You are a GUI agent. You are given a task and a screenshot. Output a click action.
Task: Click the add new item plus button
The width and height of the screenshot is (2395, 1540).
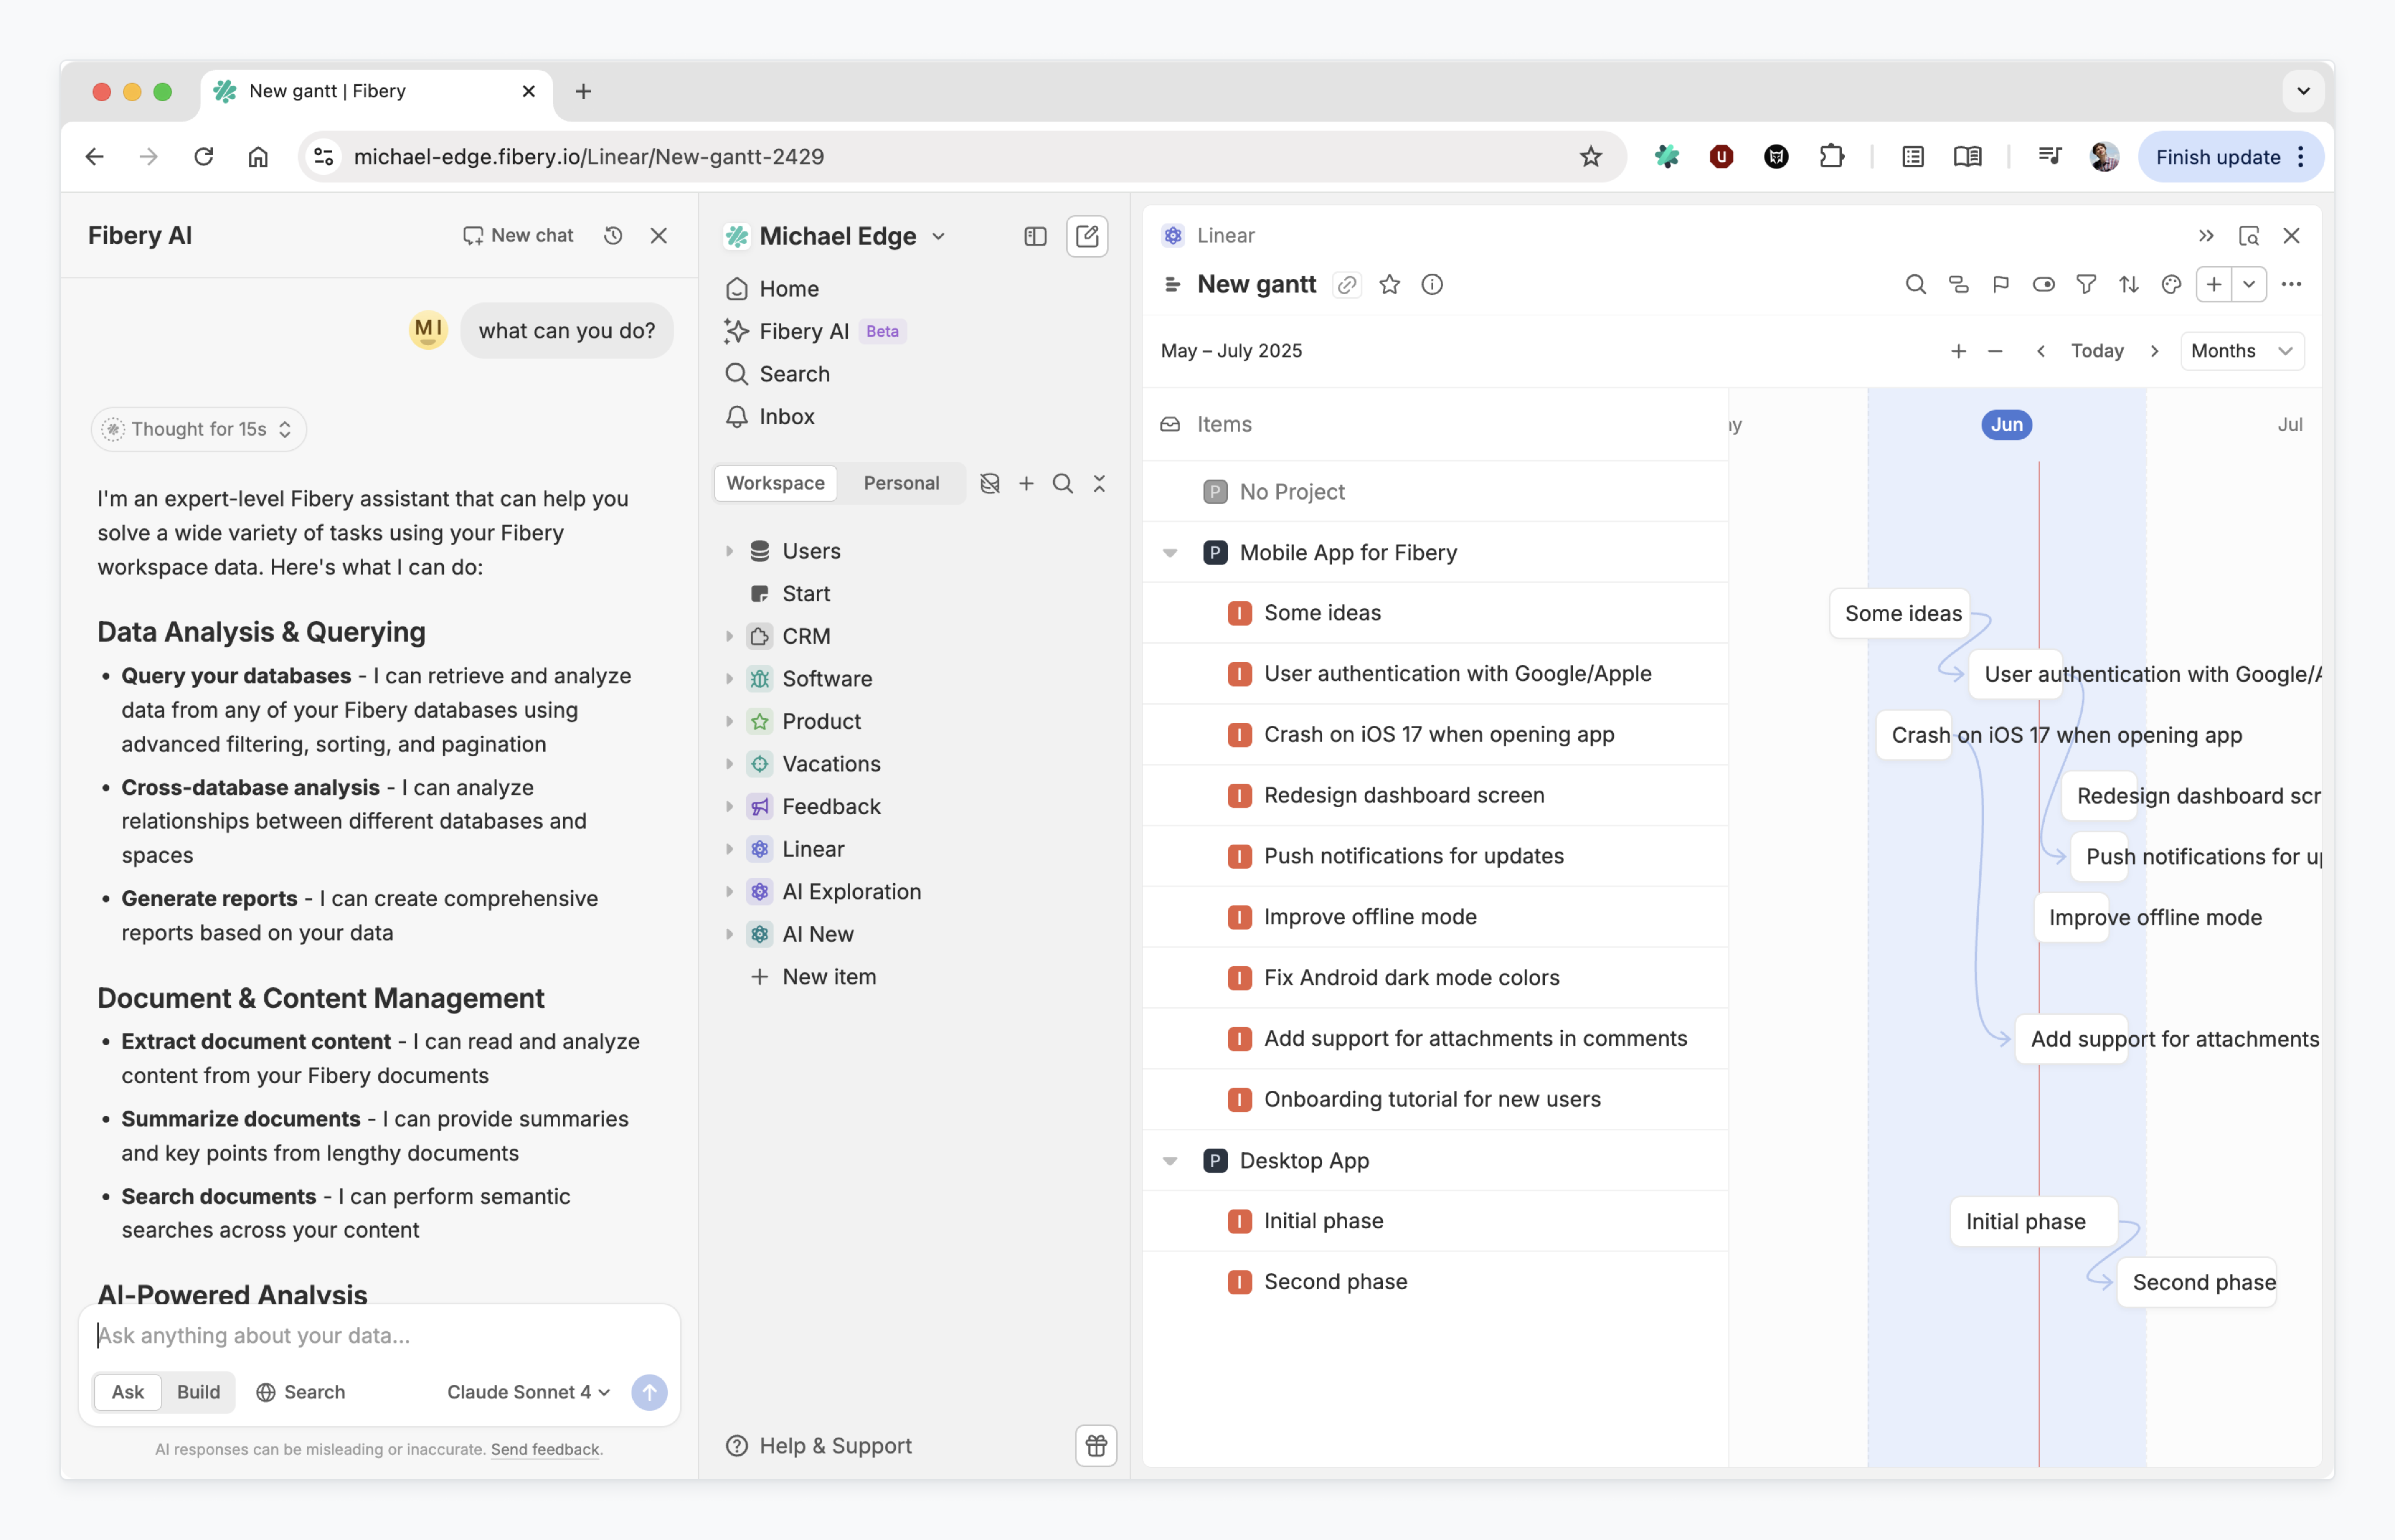[x=2214, y=285]
